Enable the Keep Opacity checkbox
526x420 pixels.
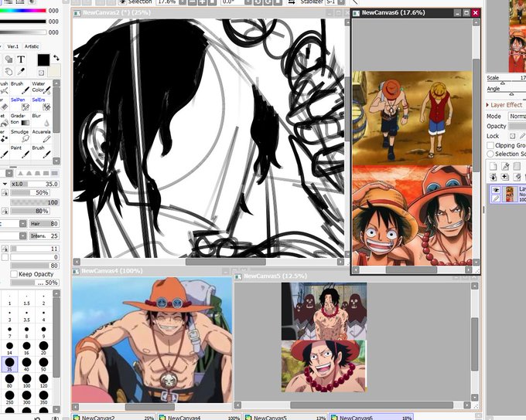click(14, 274)
